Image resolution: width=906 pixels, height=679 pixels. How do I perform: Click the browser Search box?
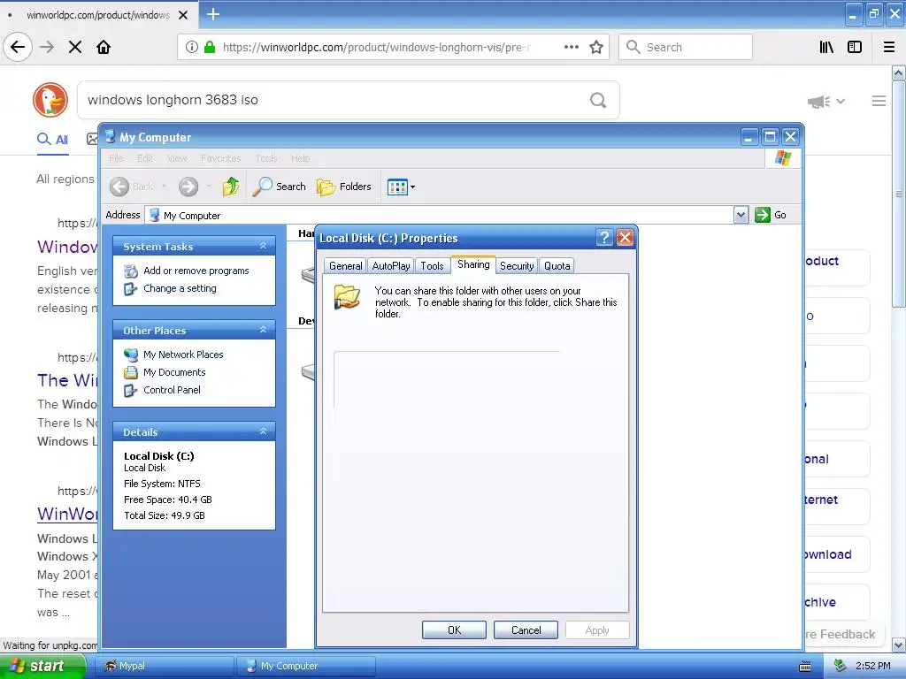[686, 47]
